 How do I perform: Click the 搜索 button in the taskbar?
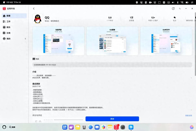point(12,127)
